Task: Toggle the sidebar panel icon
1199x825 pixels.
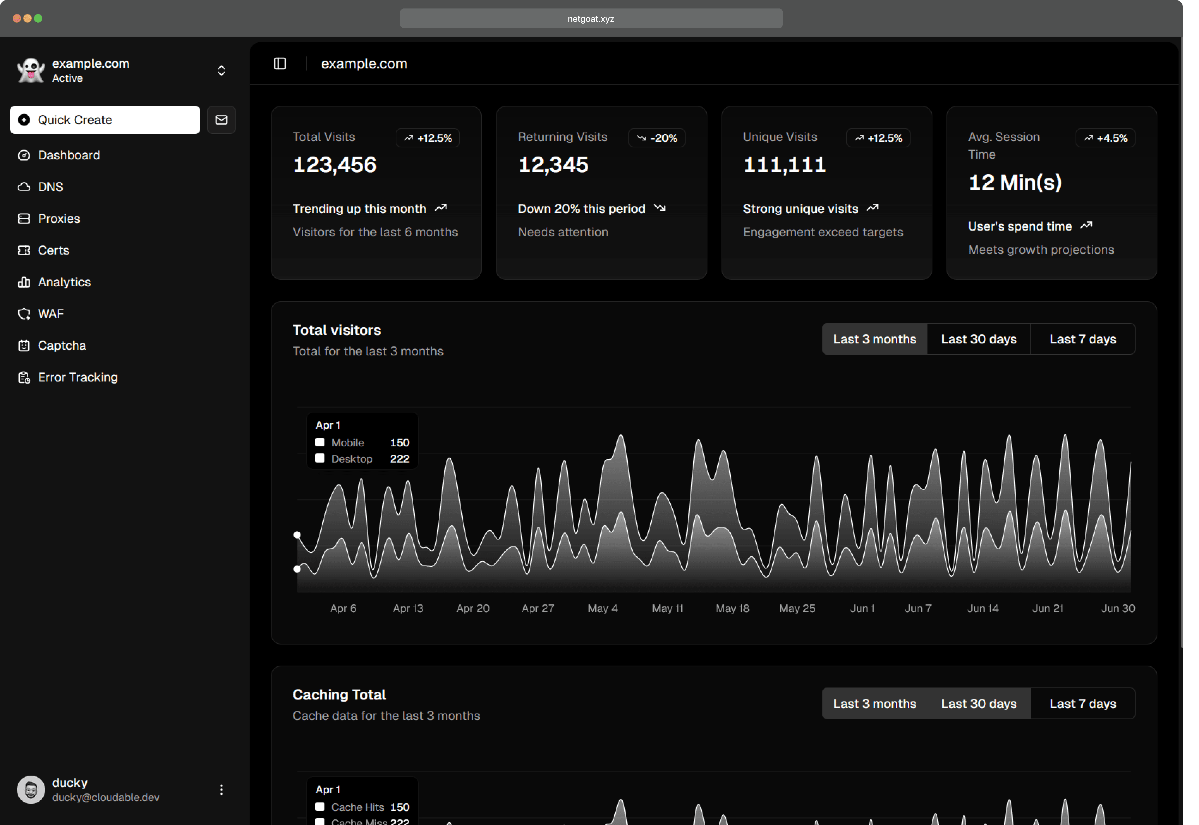Action: (280, 63)
